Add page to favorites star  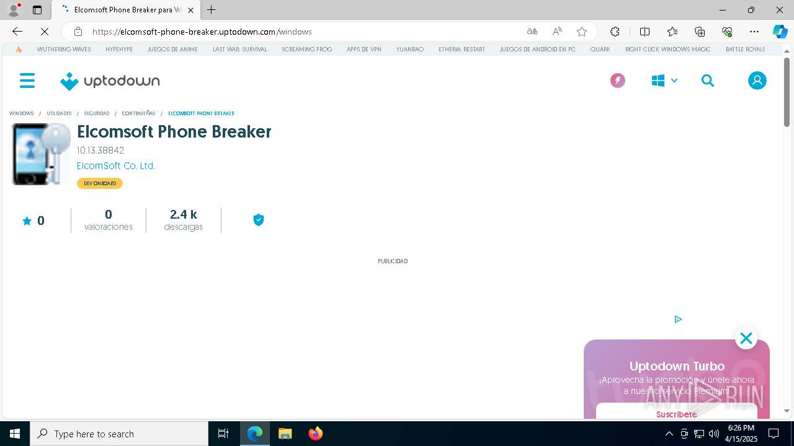[581, 32]
